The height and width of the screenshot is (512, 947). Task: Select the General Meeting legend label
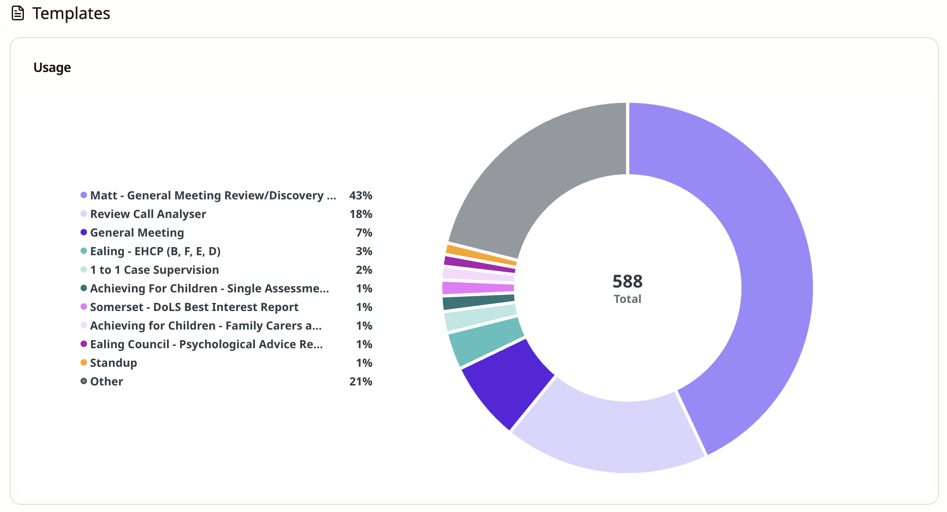click(137, 233)
